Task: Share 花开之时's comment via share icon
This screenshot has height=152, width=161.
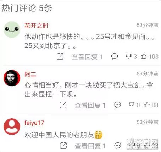Action: (60, 56)
